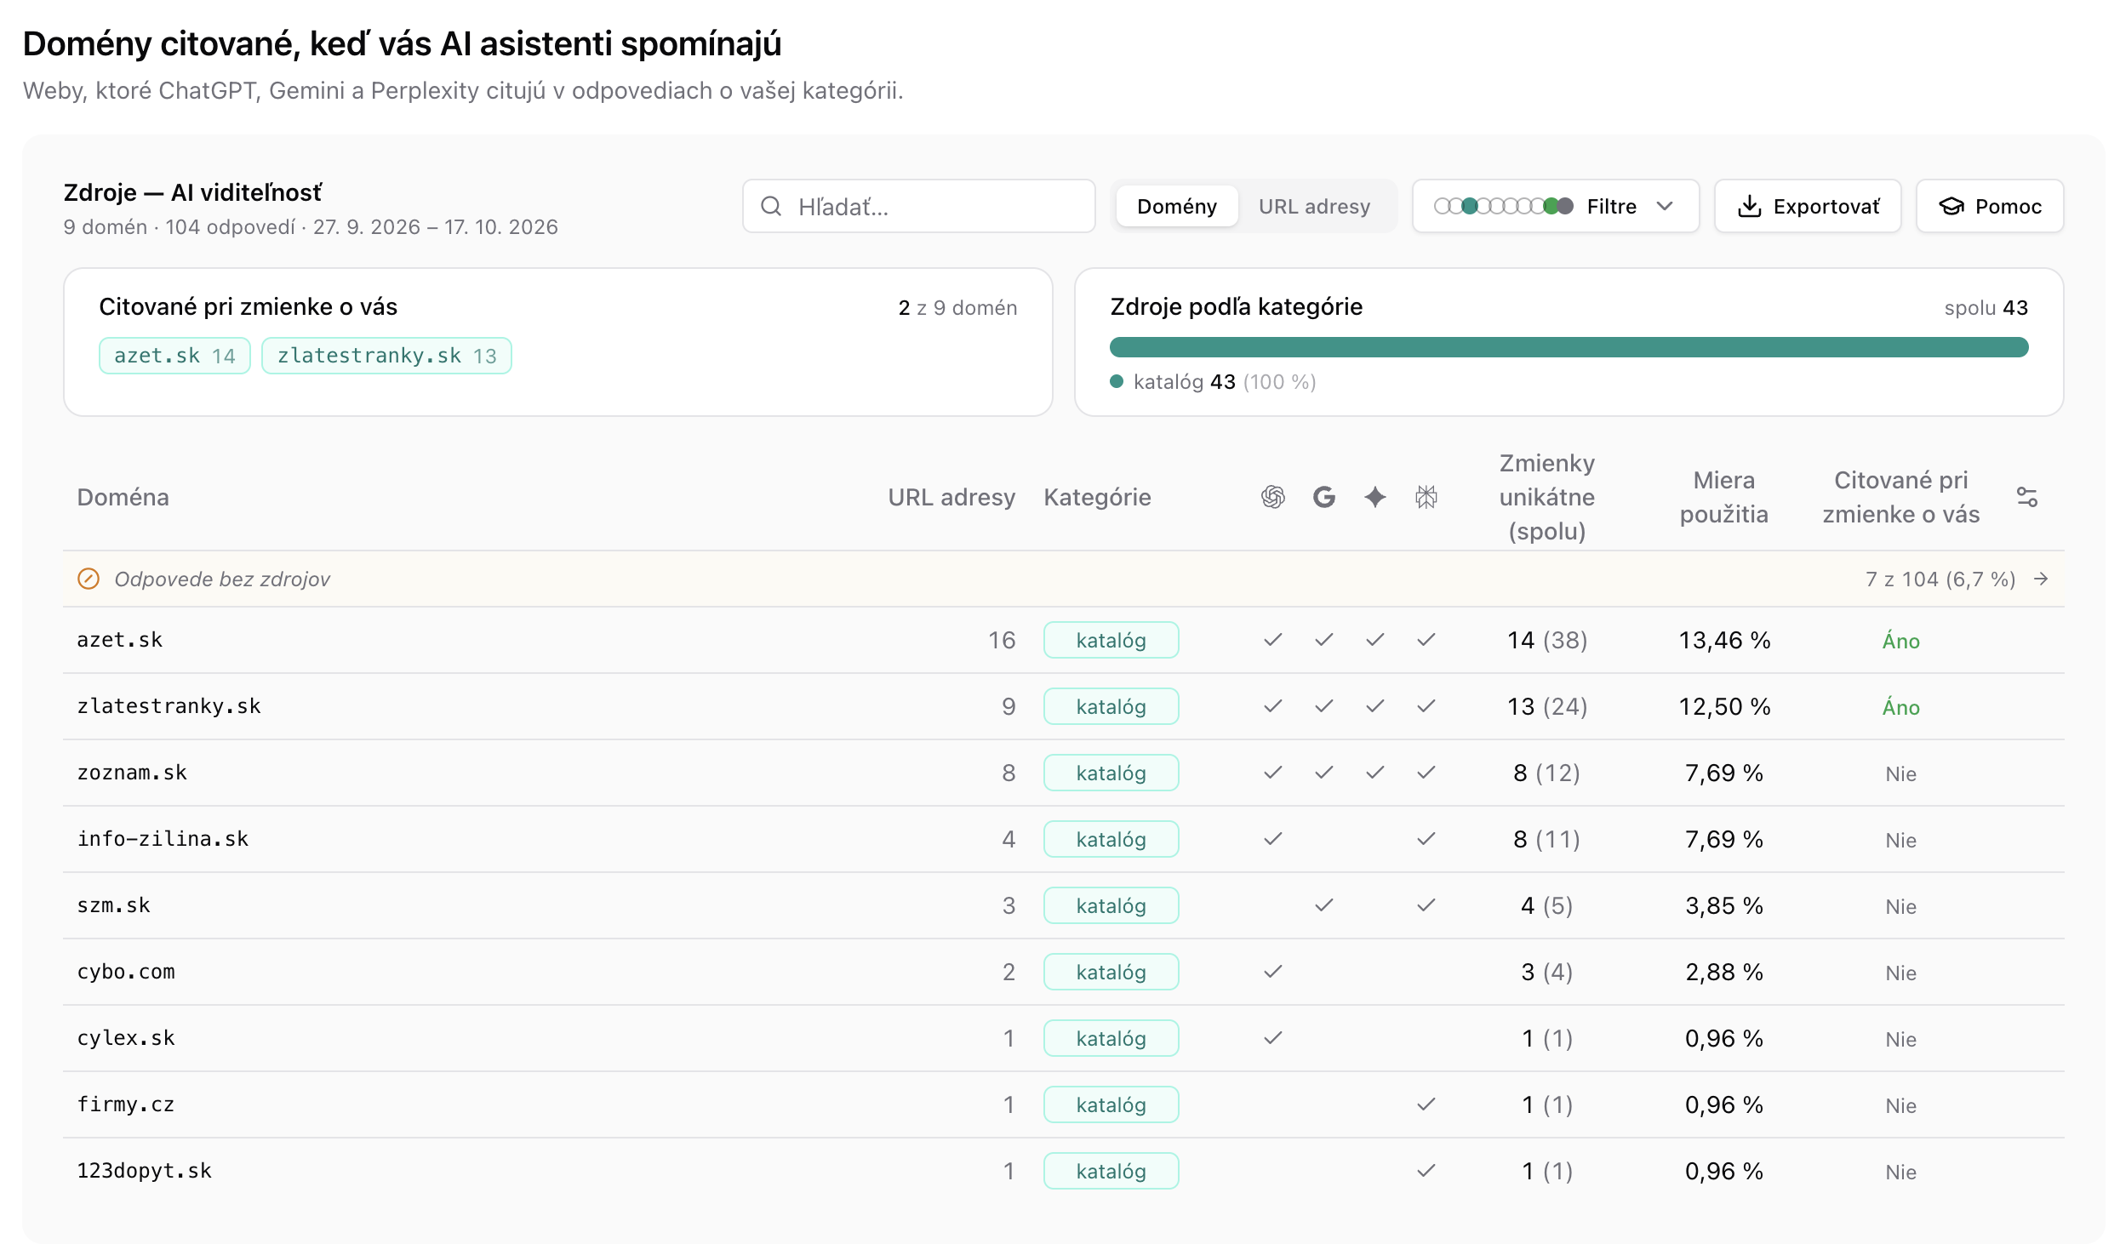Click the Perplexity column header icon
This screenshot has width=2120, height=1244.
coord(1426,497)
